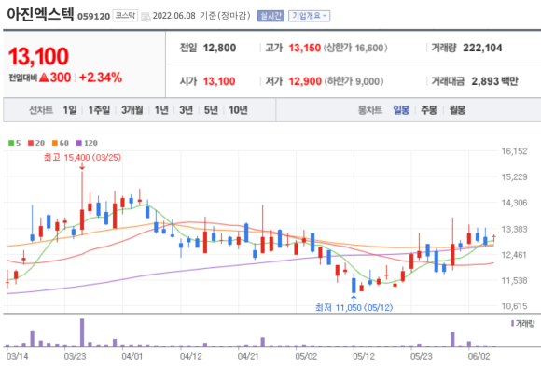Select the 5년 line chart tab

(211, 110)
